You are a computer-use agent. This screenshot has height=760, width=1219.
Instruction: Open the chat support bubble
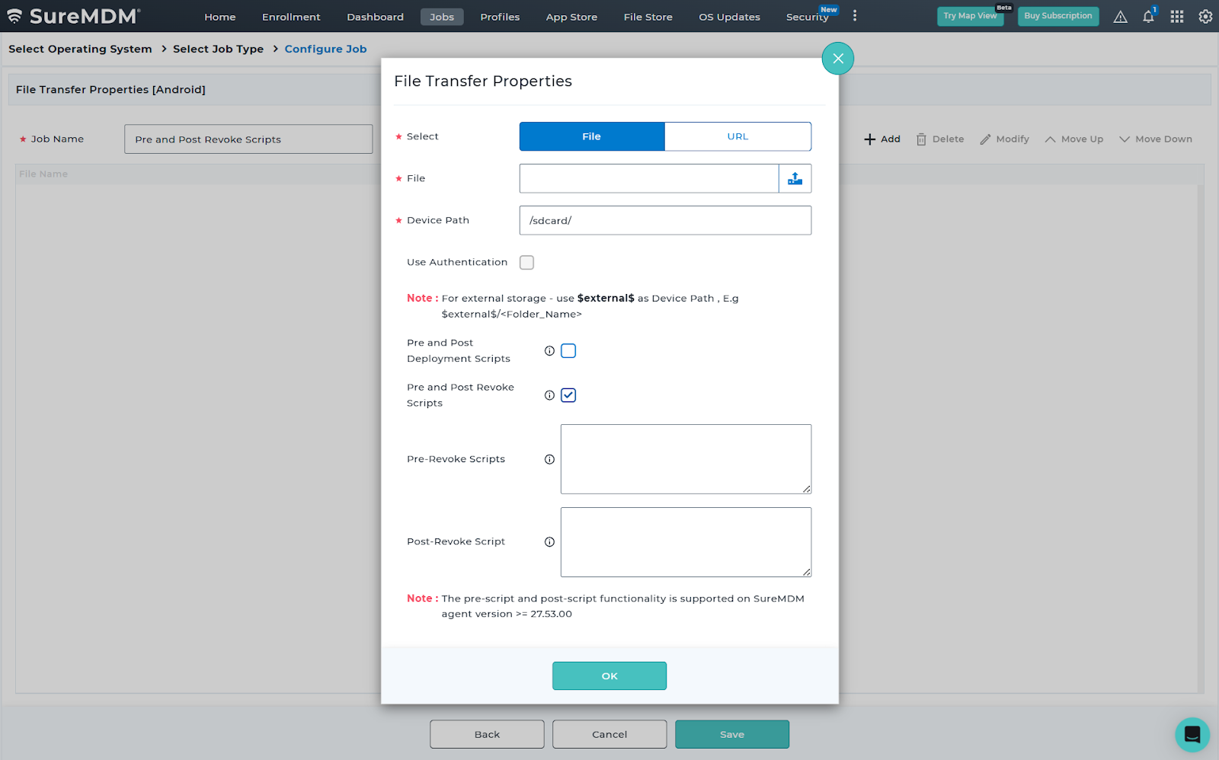coord(1192,735)
